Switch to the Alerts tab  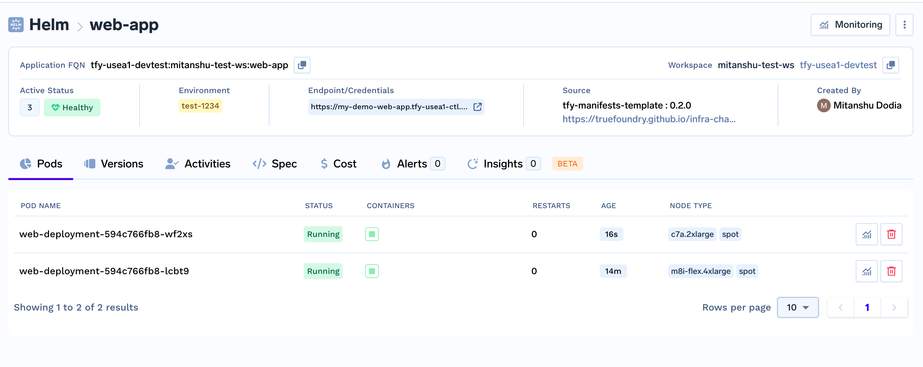413,164
